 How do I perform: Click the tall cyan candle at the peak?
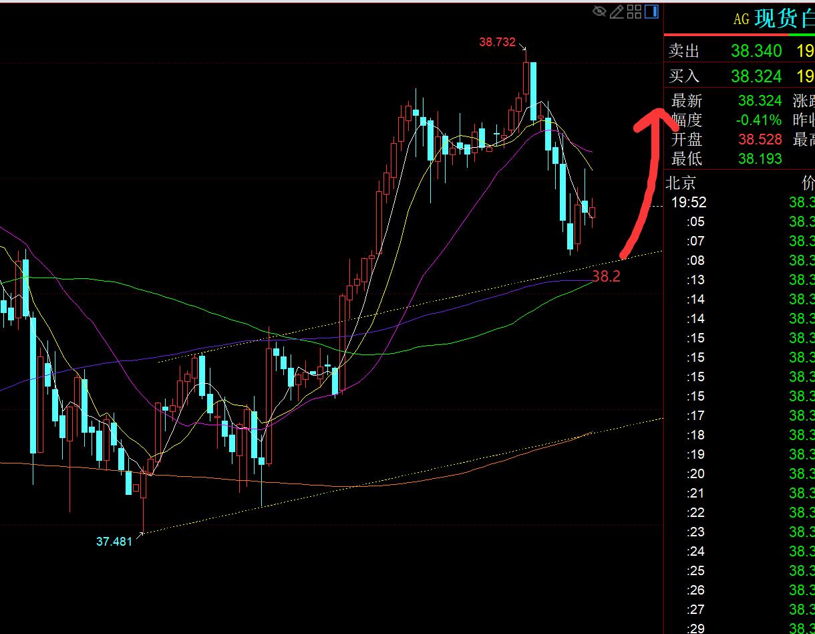(x=533, y=90)
